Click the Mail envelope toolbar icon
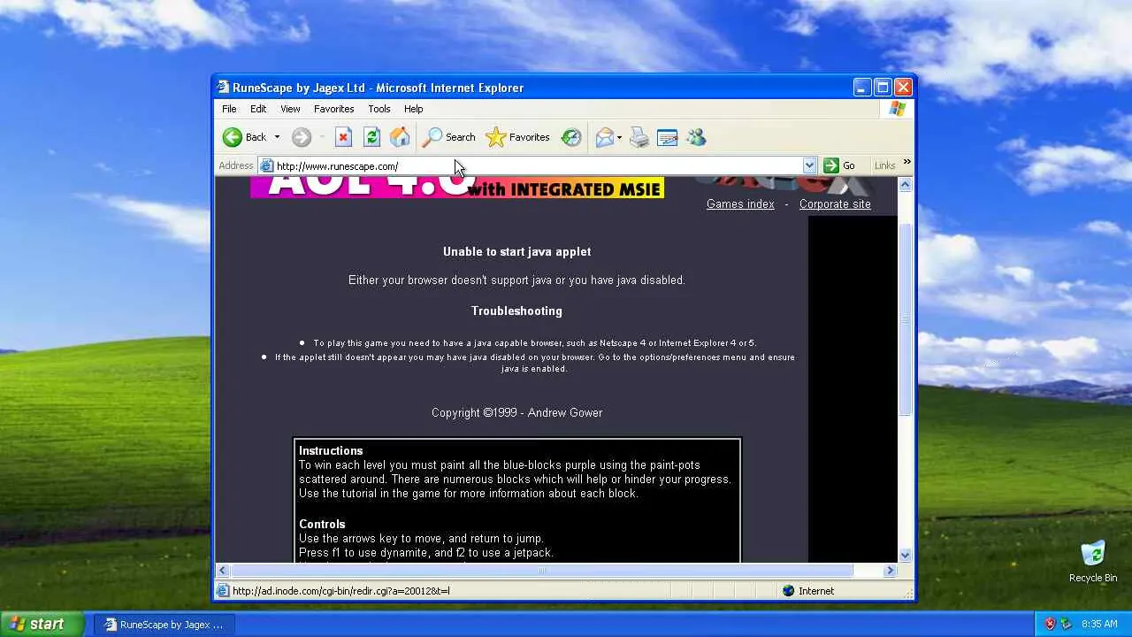1132x637 pixels. pyautogui.click(x=605, y=137)
